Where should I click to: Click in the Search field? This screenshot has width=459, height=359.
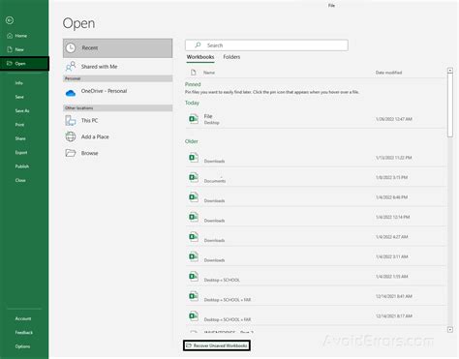point(266,45)
